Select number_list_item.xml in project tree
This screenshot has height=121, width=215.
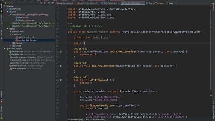click(28, 40)
